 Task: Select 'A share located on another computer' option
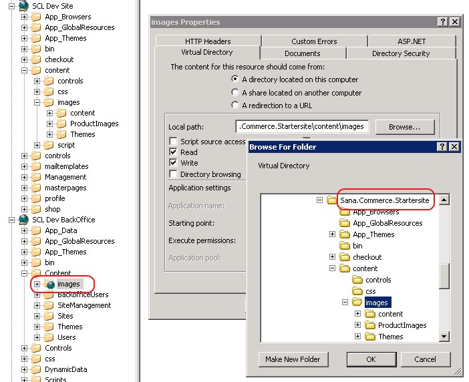(234, 93)
